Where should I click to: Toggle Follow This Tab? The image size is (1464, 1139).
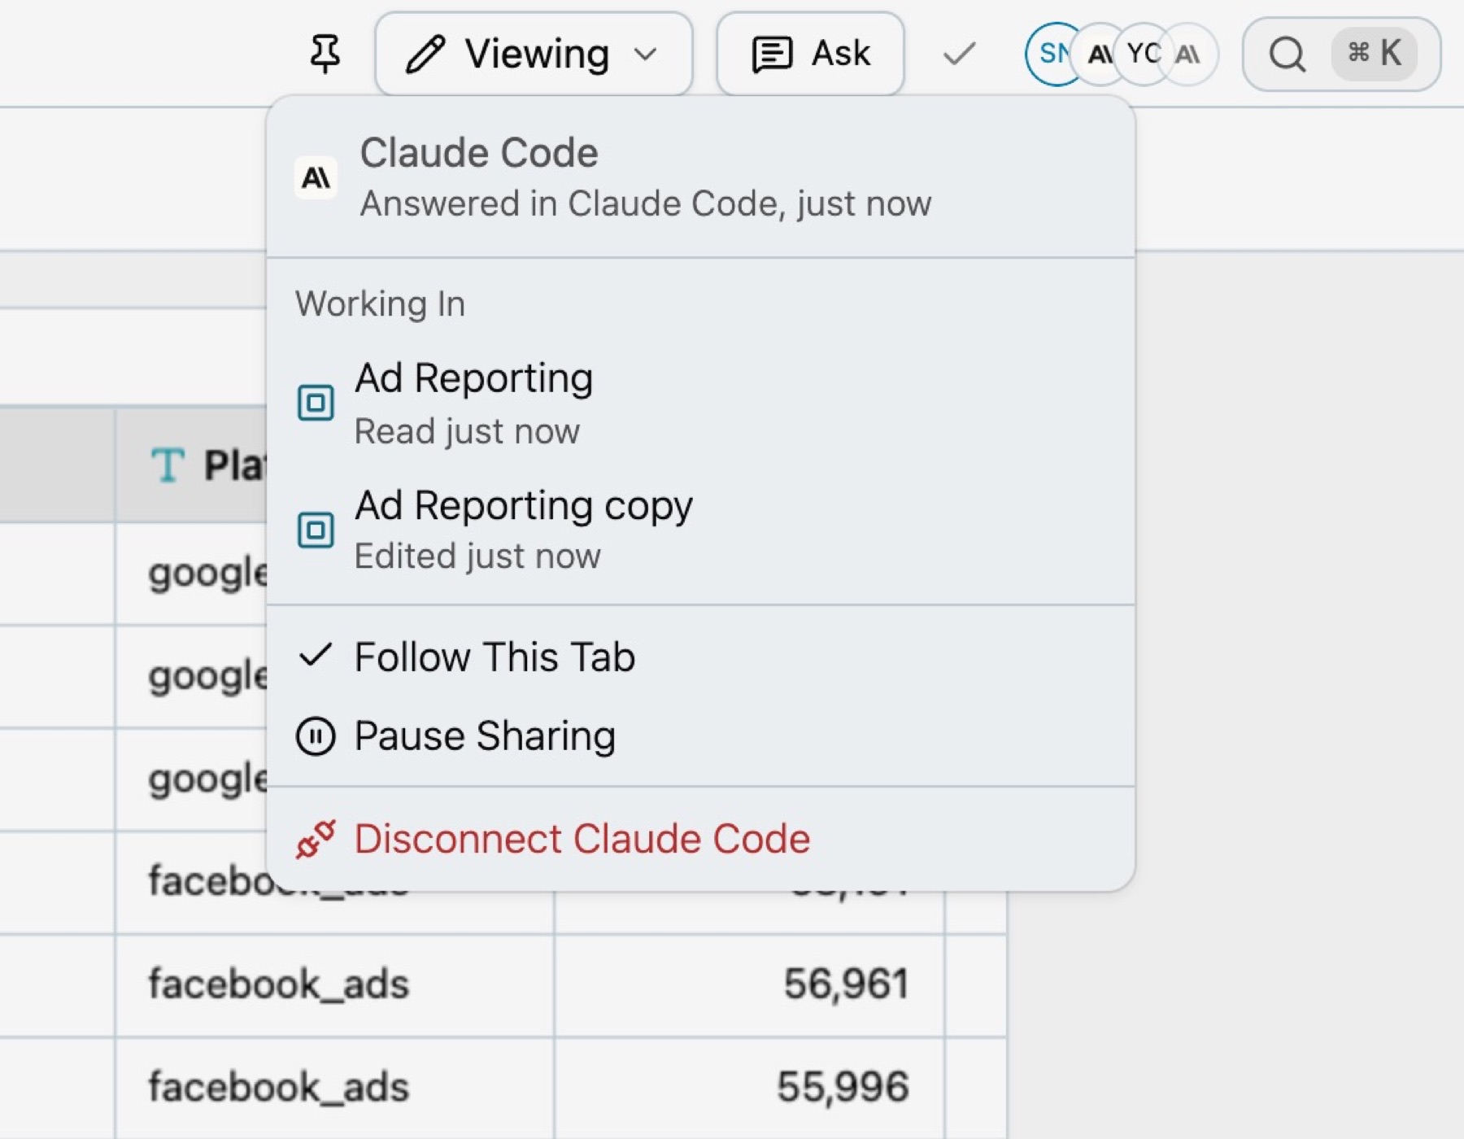click(700, 657)
